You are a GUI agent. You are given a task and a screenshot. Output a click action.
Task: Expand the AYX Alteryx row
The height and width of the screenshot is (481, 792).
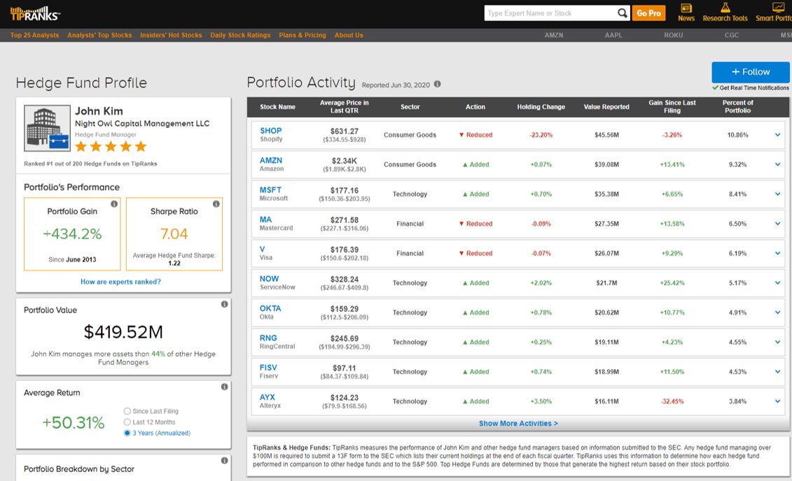pyautogui.click(x=778, y=401)
